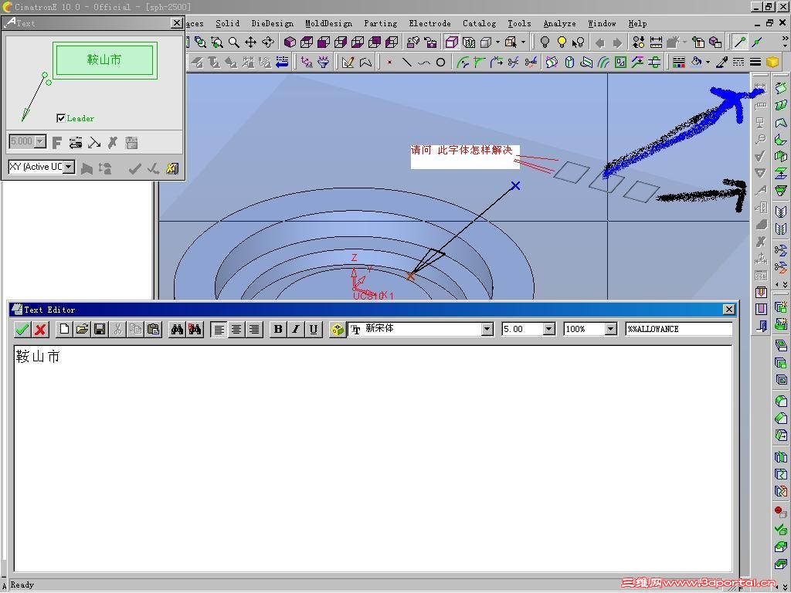
Task: Expand the selection filter box dropdown arrow
Action: (x=523, y=42)
